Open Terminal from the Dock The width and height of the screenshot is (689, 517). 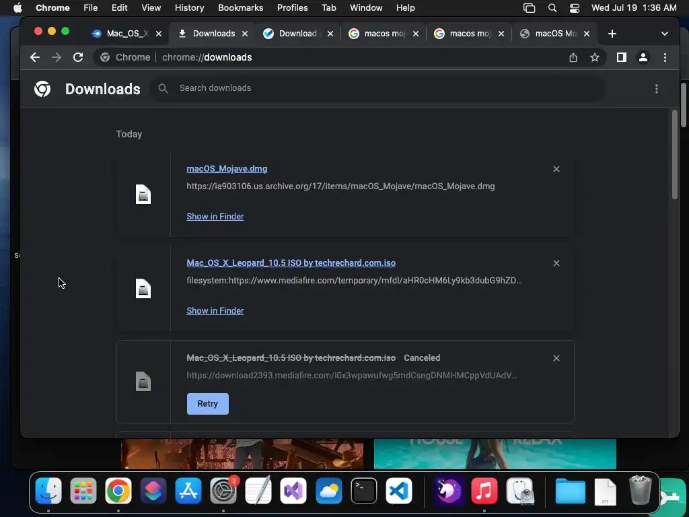(x=364, y=491)
